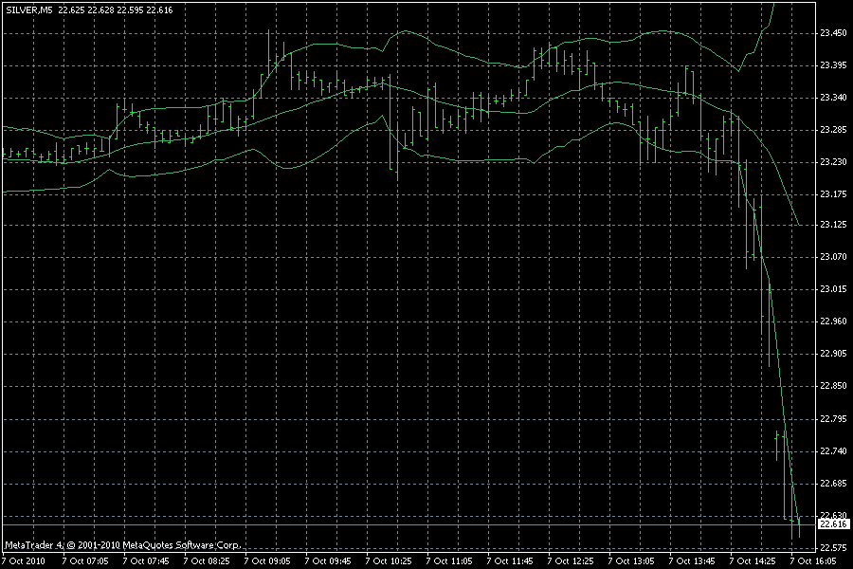Viewport: 853px width, 569px height.
Task: Click the 7 Oct 16:05 time label
Action: [813, 560]
